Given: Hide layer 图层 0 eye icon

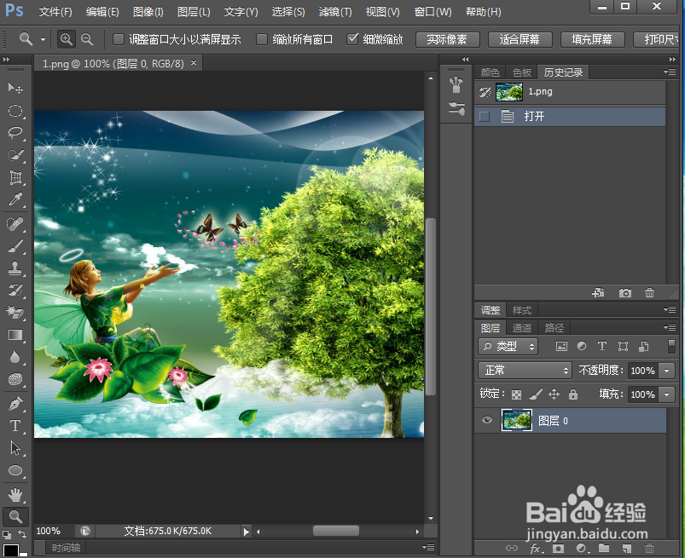Looking at the screenshot, I should 486,421.
